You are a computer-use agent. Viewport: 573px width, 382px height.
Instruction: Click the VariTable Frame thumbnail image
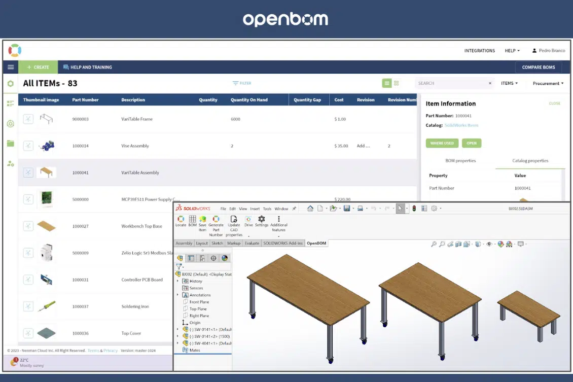pyautogui.click(x=47, y=119)
